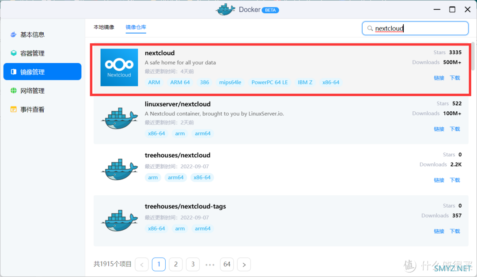Click the basic info sidebar icon
The image size is (477, 277).
pyautogui.click(x=13, y=34)
